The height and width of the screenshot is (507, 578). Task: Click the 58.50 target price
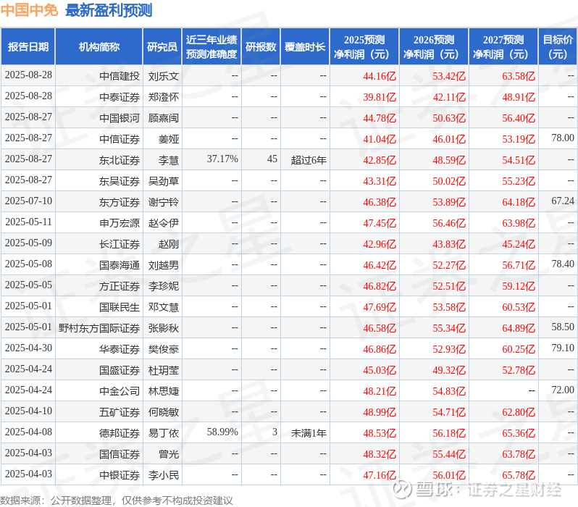click(563, 327)
